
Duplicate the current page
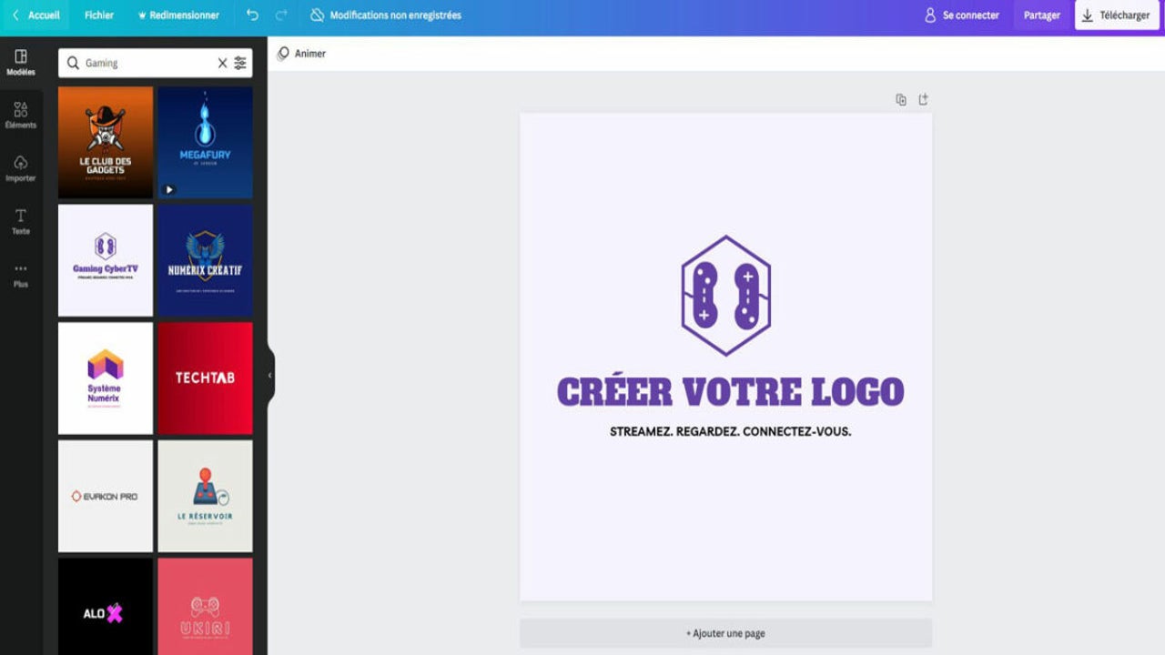[x=901, y=98]
